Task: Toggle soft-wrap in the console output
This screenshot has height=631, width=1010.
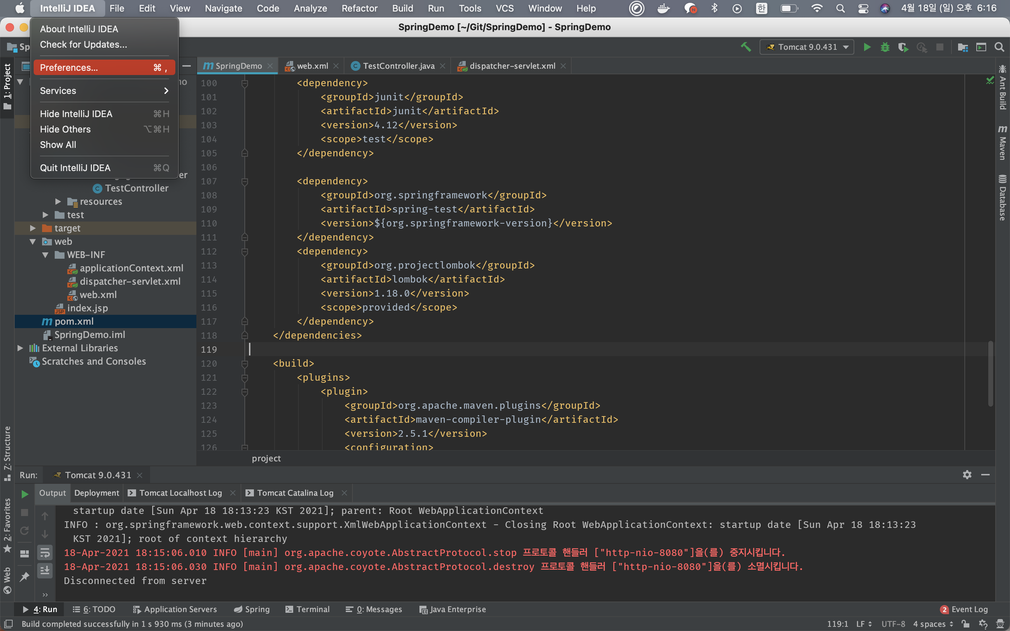Action: (x=45, y=552)
